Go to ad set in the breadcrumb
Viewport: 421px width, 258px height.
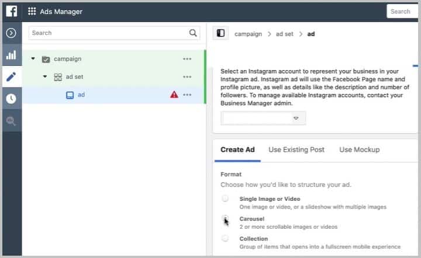point(284,34)
